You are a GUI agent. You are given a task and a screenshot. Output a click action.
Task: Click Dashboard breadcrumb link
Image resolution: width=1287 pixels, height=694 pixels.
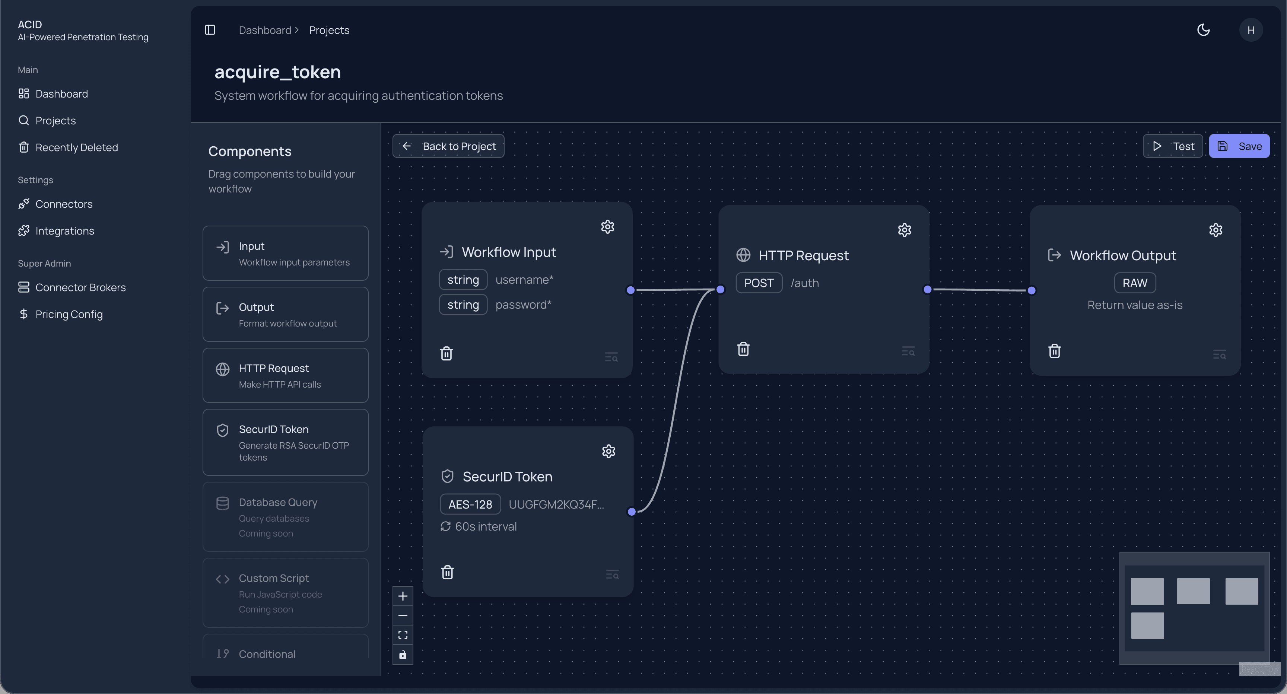coord(265,30)
